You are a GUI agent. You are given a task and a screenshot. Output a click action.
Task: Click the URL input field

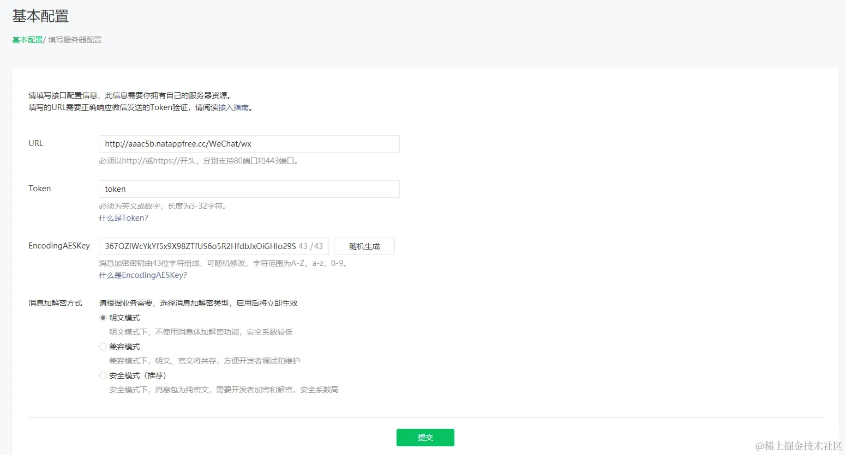coord(249,143)
